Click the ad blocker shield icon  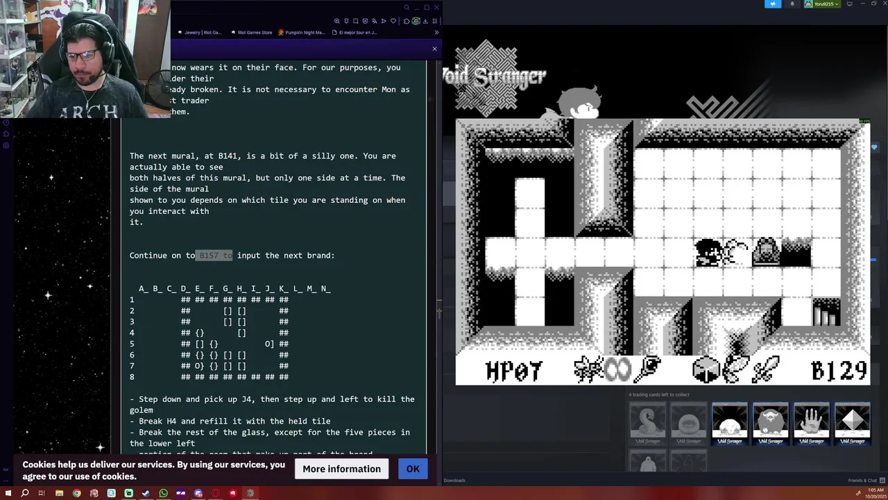(x=365, y=21)
